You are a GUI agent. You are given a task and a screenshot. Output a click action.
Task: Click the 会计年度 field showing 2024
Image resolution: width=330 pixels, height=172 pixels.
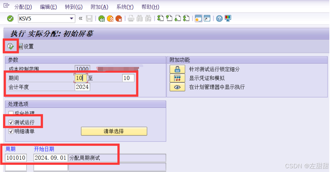click(x=82, y=87)
